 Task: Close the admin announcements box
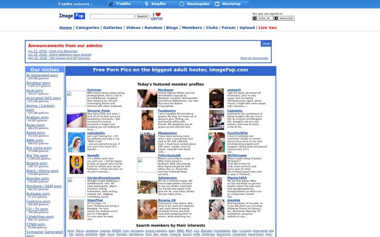[266, 43]
